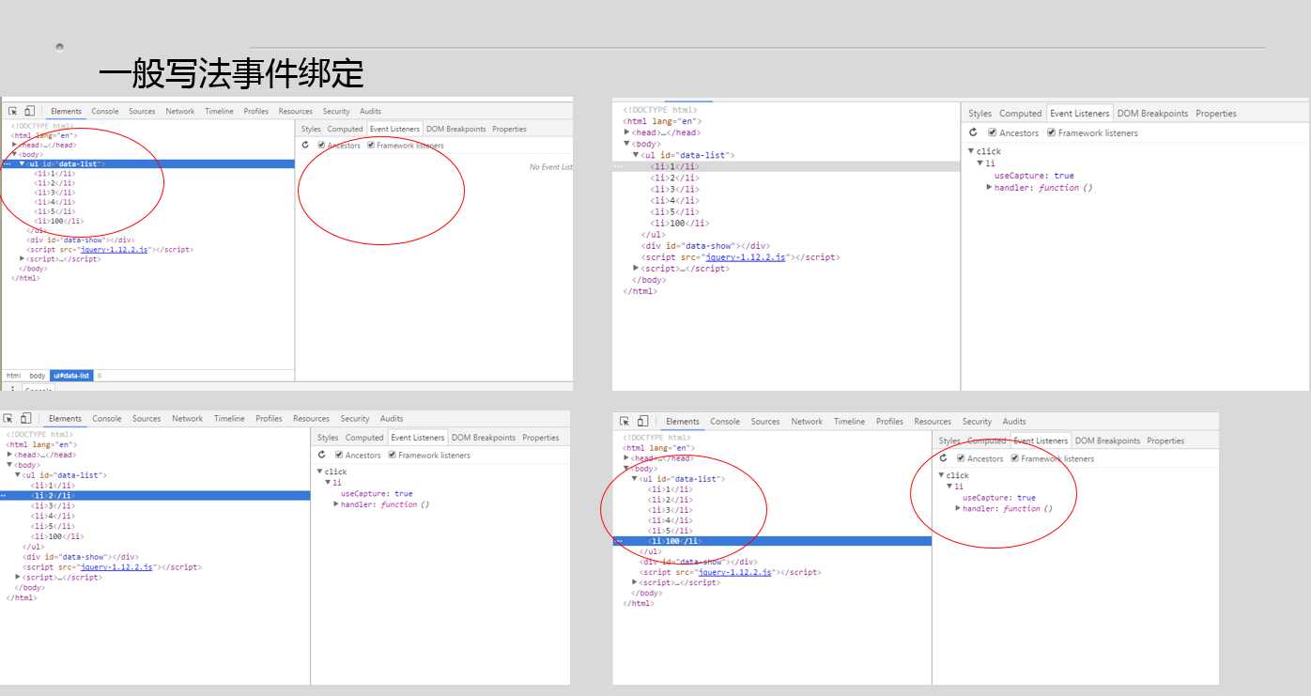Open jquery-1.12.2.js link where li 100 is highlighted
The width and height of the screenshot is (1311, 696).
735,572
